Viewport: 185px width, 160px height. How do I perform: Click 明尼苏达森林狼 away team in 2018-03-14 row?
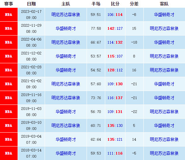[x=164, y=153]
